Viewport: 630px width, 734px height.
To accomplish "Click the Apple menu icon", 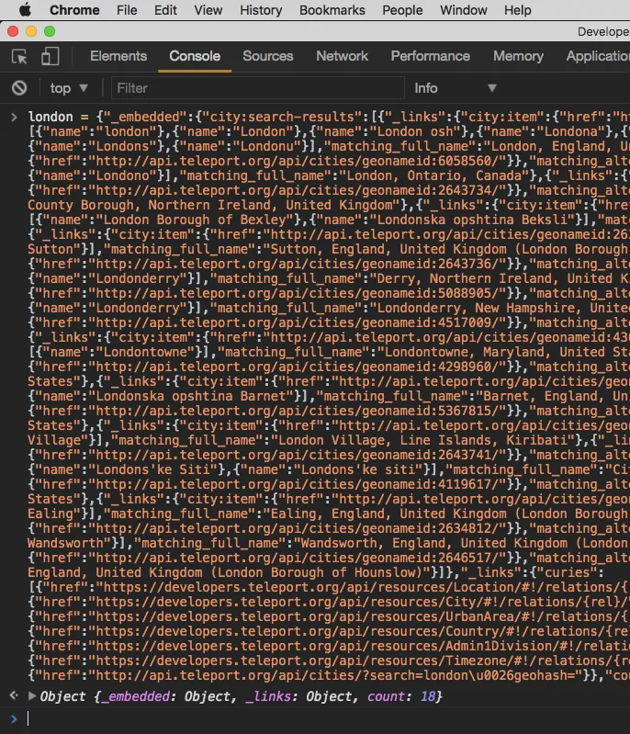I will (25, 10).
